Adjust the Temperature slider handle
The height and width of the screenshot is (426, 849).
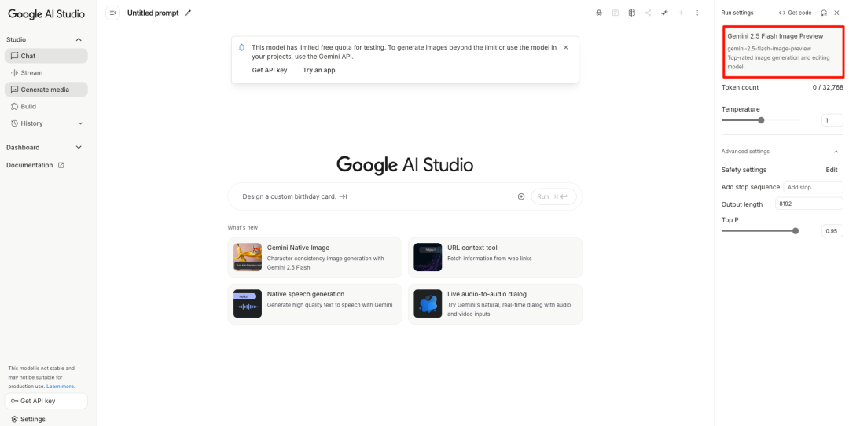[x=761, y=120]
